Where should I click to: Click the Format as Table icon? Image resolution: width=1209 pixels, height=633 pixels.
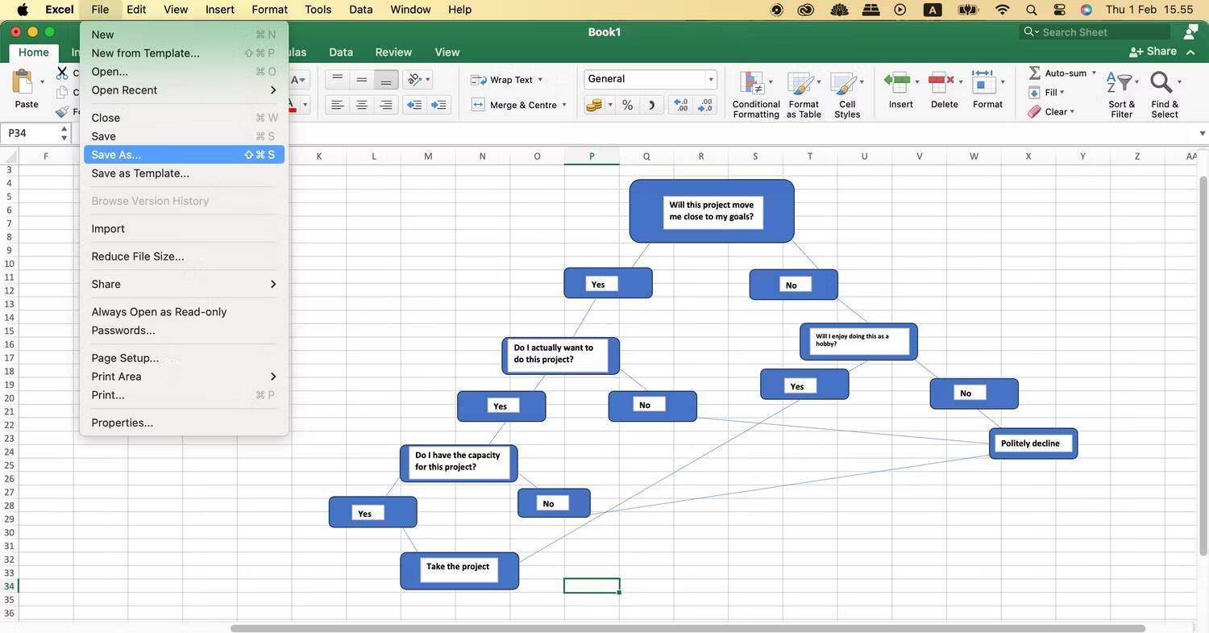pyautogui.click(x=804, y=93)
